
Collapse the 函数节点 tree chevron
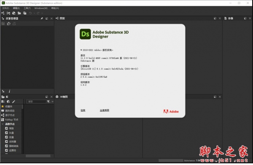pyautogui.click(x=3, y=124)
